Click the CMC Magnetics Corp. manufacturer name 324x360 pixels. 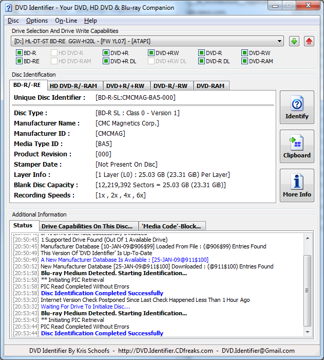127,123
